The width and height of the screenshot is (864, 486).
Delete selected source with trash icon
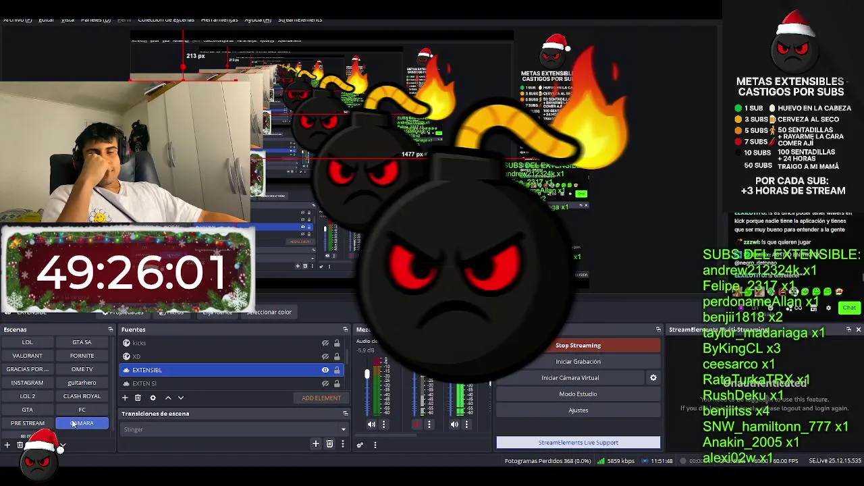[138, 398]
